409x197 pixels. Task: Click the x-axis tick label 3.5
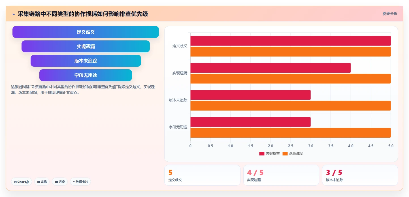(x=331, y=146)
